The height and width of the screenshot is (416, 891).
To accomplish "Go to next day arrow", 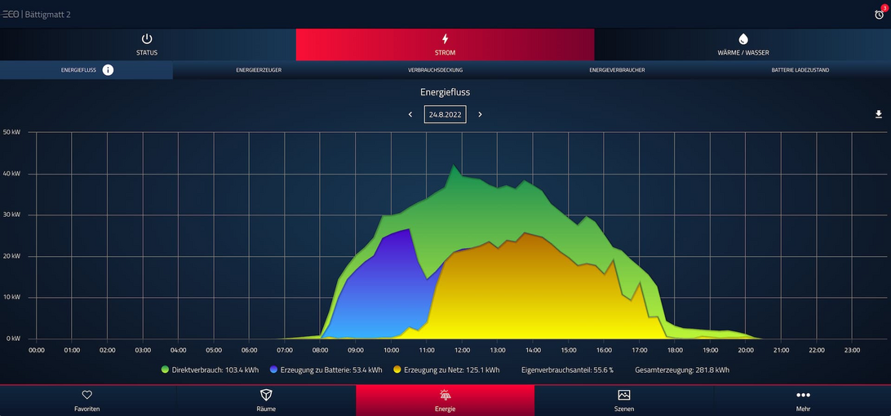I will pos(480,115).
